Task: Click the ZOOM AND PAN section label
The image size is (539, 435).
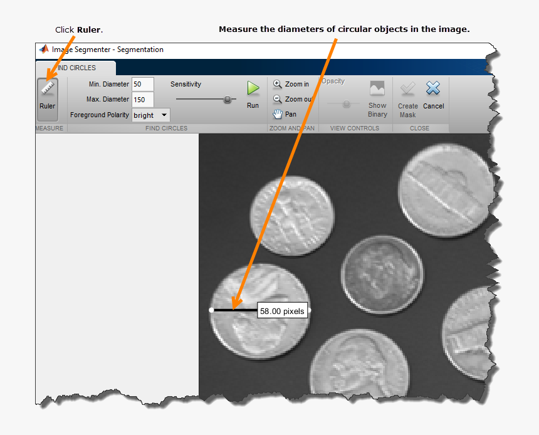Action: click(292, 128)
